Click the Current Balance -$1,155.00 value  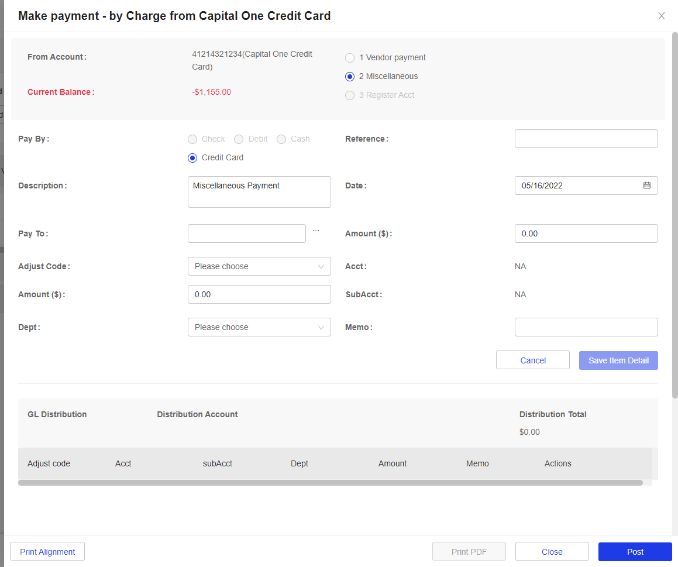[211, 92]
